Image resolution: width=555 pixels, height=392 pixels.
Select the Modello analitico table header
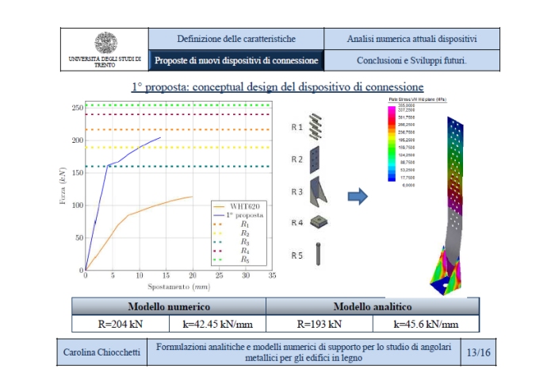pos(372,307)
